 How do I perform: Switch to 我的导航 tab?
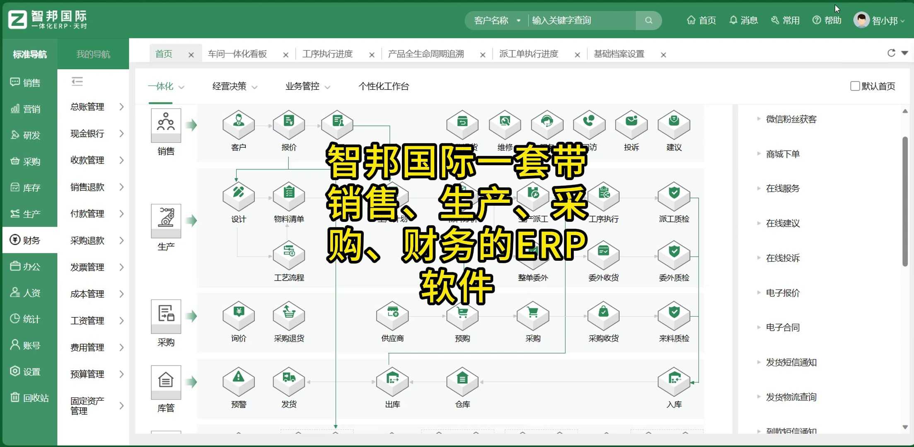(93, 54)
